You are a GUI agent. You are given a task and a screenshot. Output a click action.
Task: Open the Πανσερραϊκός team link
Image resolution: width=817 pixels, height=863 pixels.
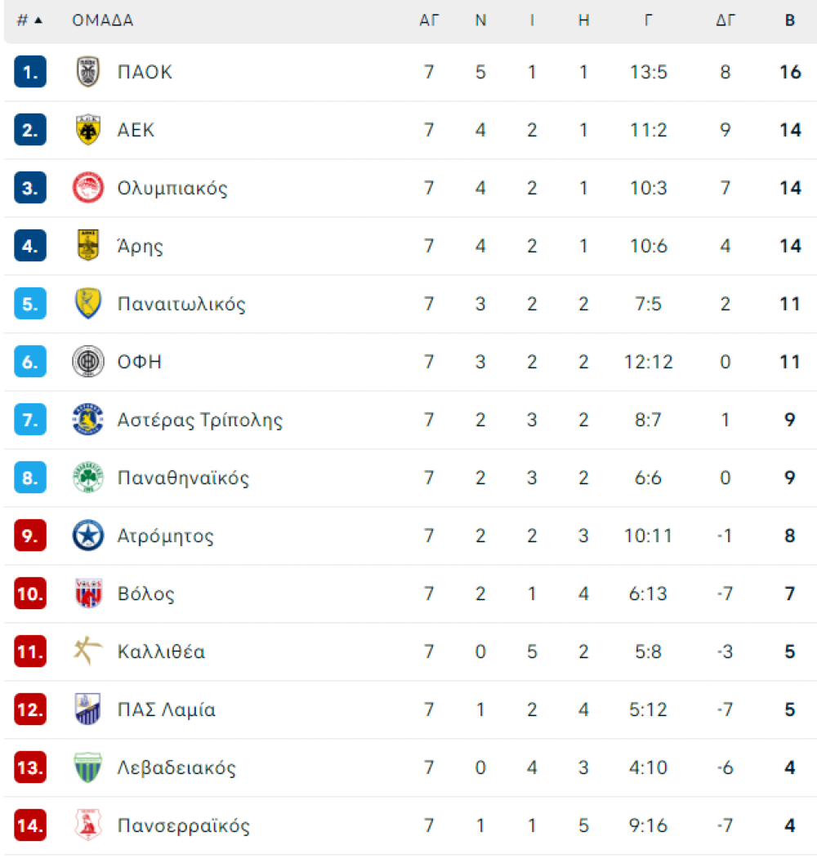click(184, 825)
